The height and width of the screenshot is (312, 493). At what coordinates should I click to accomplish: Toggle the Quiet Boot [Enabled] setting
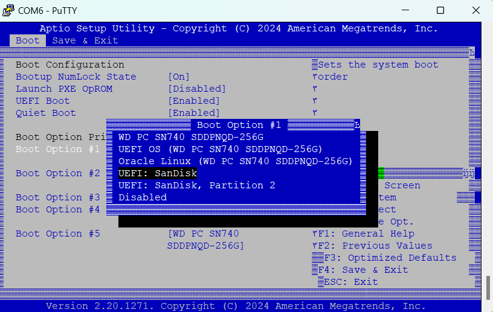click(193, 113)
